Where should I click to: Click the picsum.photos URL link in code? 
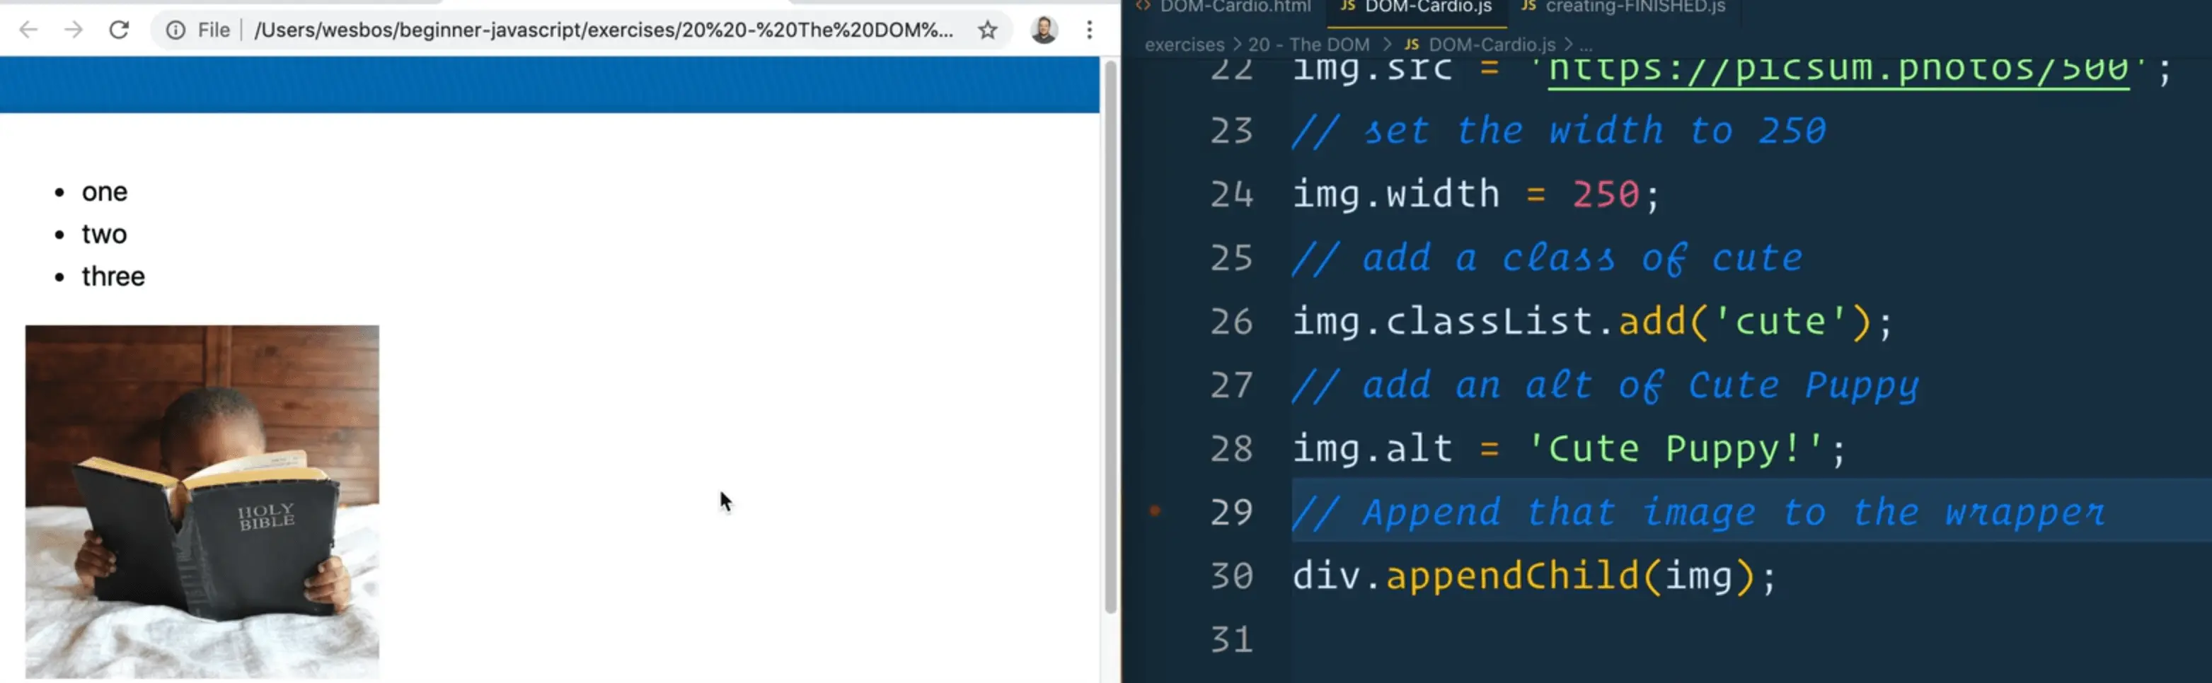(x=1838, y=69)
